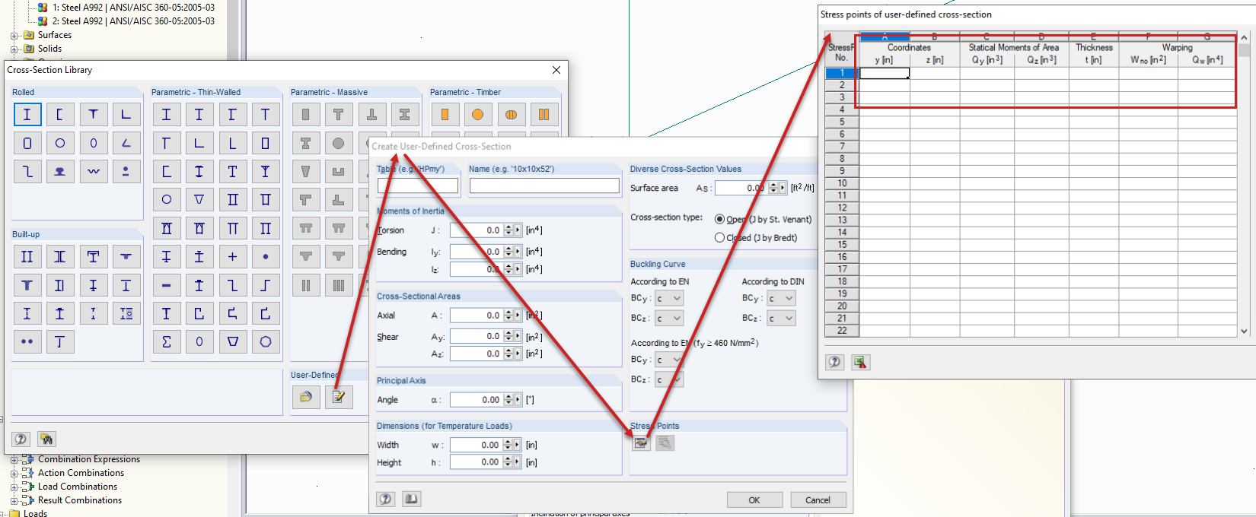Click spinner arrows of Surface area As

click(x=773, y=188)
